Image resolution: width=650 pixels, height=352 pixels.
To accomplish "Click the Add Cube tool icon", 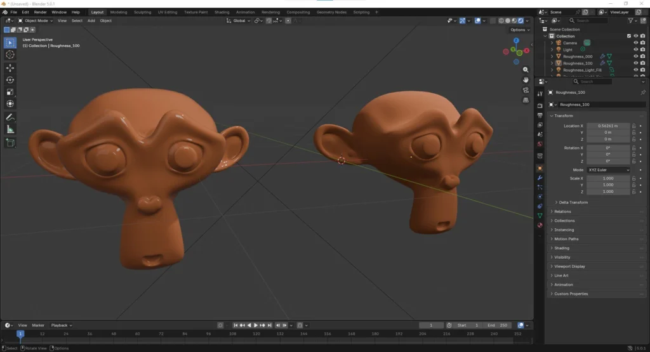I will 10,143.
